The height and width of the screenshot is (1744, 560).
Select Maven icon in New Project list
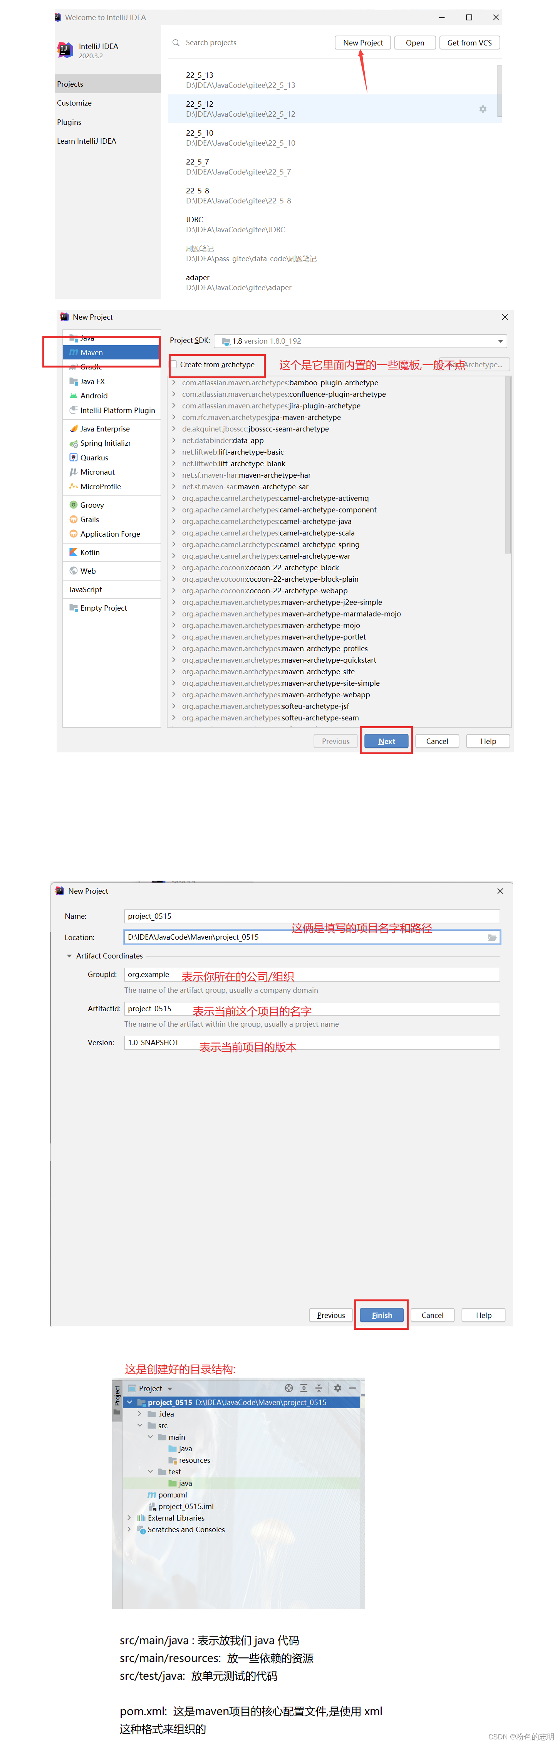tap(73, 352)
